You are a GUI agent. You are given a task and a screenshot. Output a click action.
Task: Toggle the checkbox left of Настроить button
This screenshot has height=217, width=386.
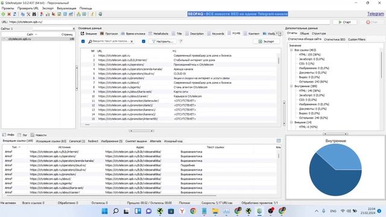144,42
